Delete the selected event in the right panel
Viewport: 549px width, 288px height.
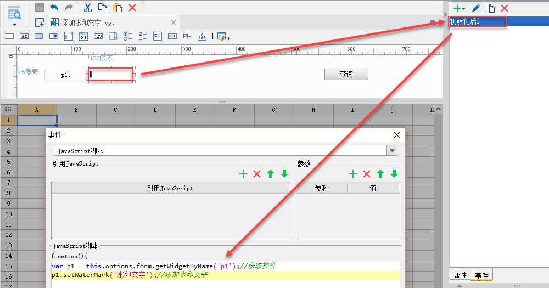[505, 8]
